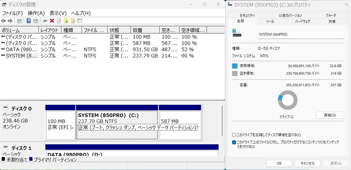This screenshot has height=170, width=351.
Task: Click the 255,320,911,872 バイト capacity value
Action: coord(303,85)
